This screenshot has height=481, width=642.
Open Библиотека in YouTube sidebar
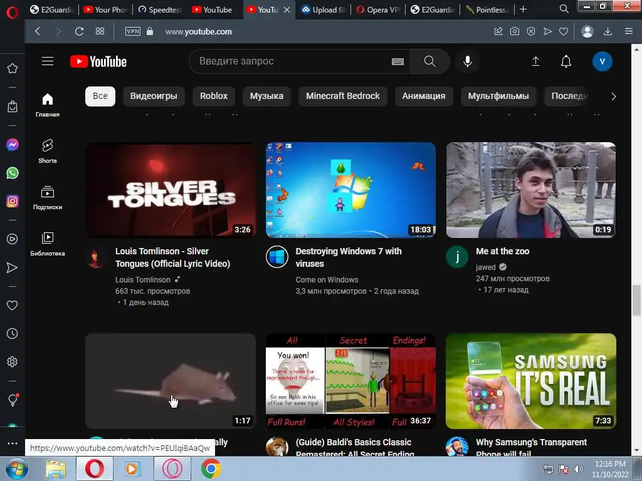[48, 244]
